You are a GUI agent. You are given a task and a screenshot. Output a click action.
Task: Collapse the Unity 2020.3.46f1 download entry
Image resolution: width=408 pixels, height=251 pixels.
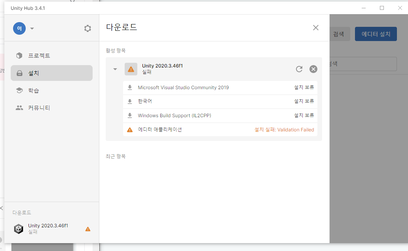coord(115,69)
